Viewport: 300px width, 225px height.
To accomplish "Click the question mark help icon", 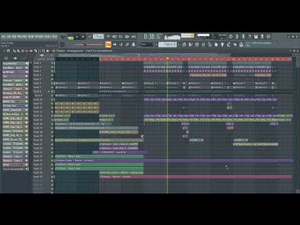I will [x=249, y=37].
